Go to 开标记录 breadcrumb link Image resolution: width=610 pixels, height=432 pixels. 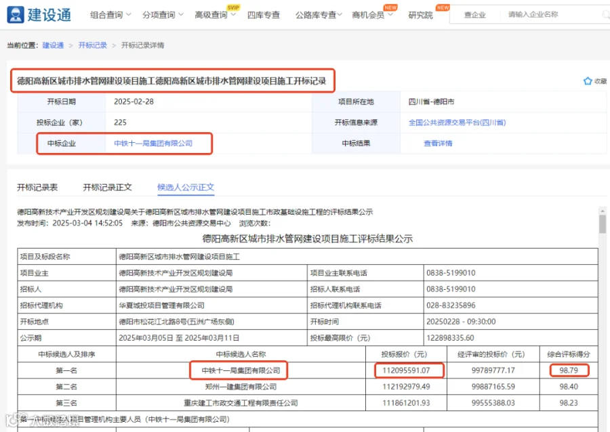tap(93, 45)
